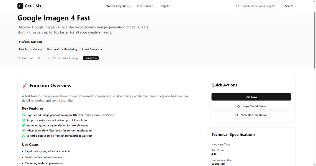Click the Platform: Replicate tag
This screenshot has width=316, height=166.
31,42
